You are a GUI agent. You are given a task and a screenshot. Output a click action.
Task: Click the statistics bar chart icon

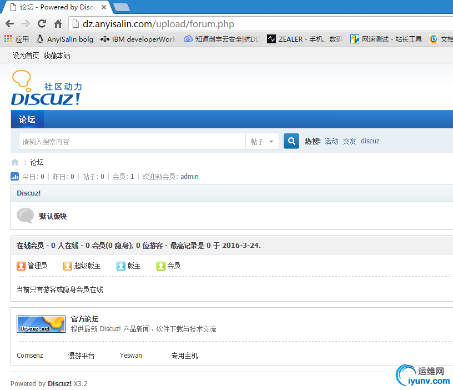pyautogui.click(x=15, y=176)
